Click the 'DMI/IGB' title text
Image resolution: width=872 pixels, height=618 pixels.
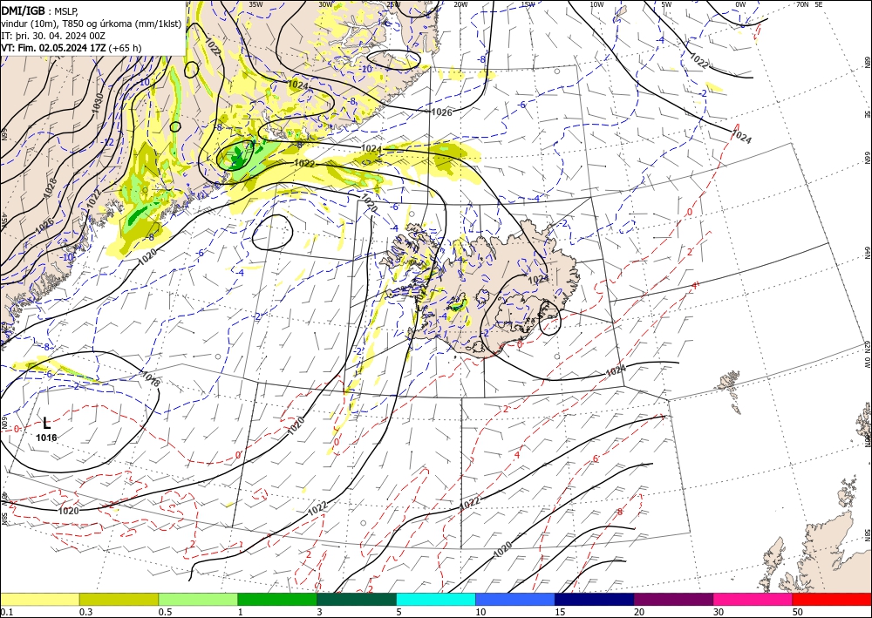click(x=24, y=10)
